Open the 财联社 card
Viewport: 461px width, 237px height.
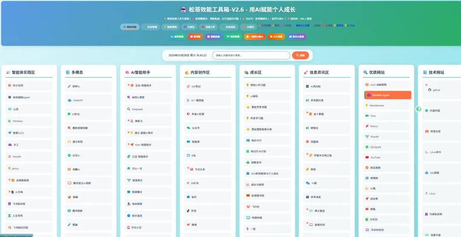327,128
